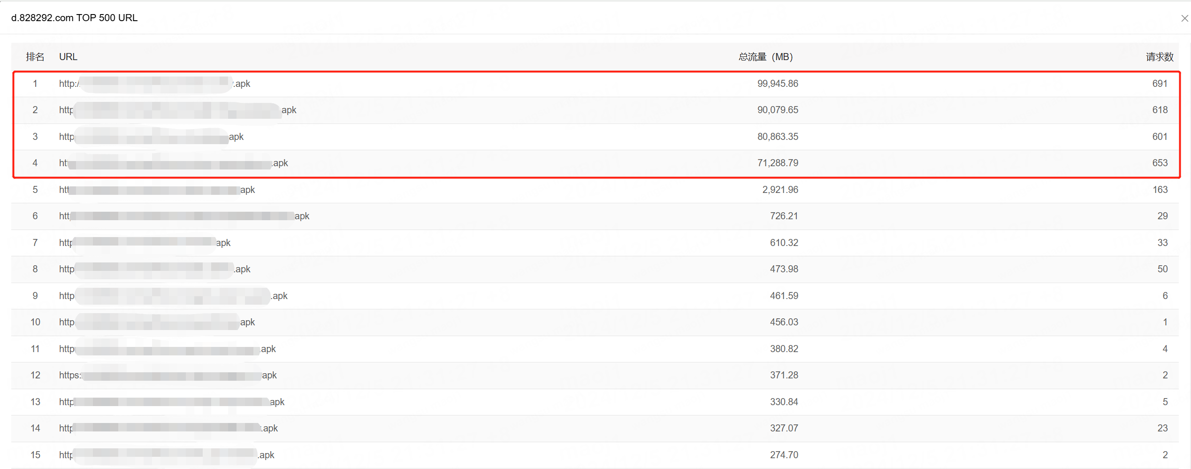Open the rank 2 apk URL

click(177, 110)
